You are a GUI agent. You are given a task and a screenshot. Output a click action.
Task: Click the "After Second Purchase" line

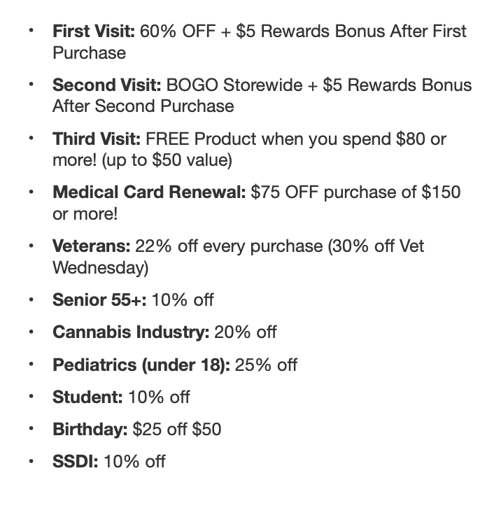click(143, 106)
